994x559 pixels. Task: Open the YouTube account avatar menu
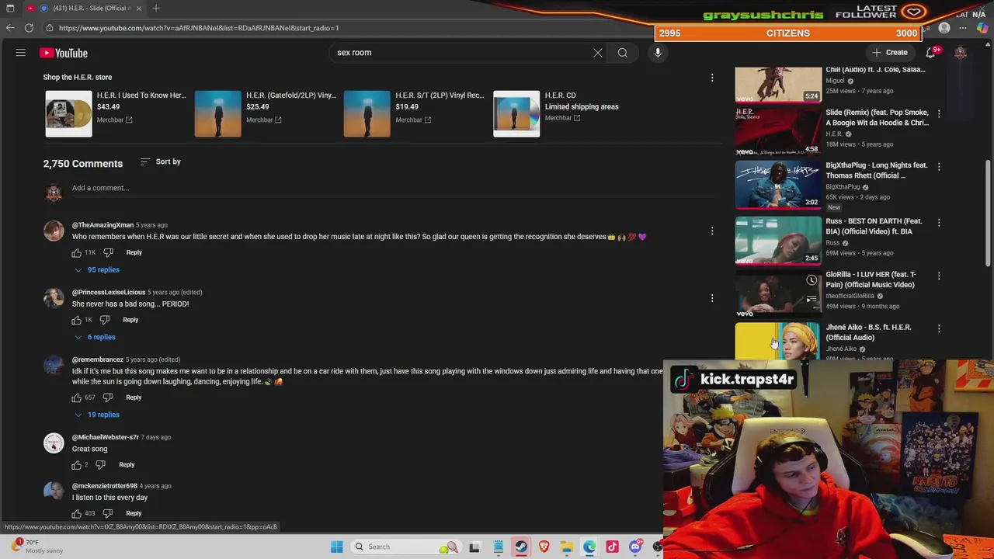pyautogui.click(x=961, y=53)
